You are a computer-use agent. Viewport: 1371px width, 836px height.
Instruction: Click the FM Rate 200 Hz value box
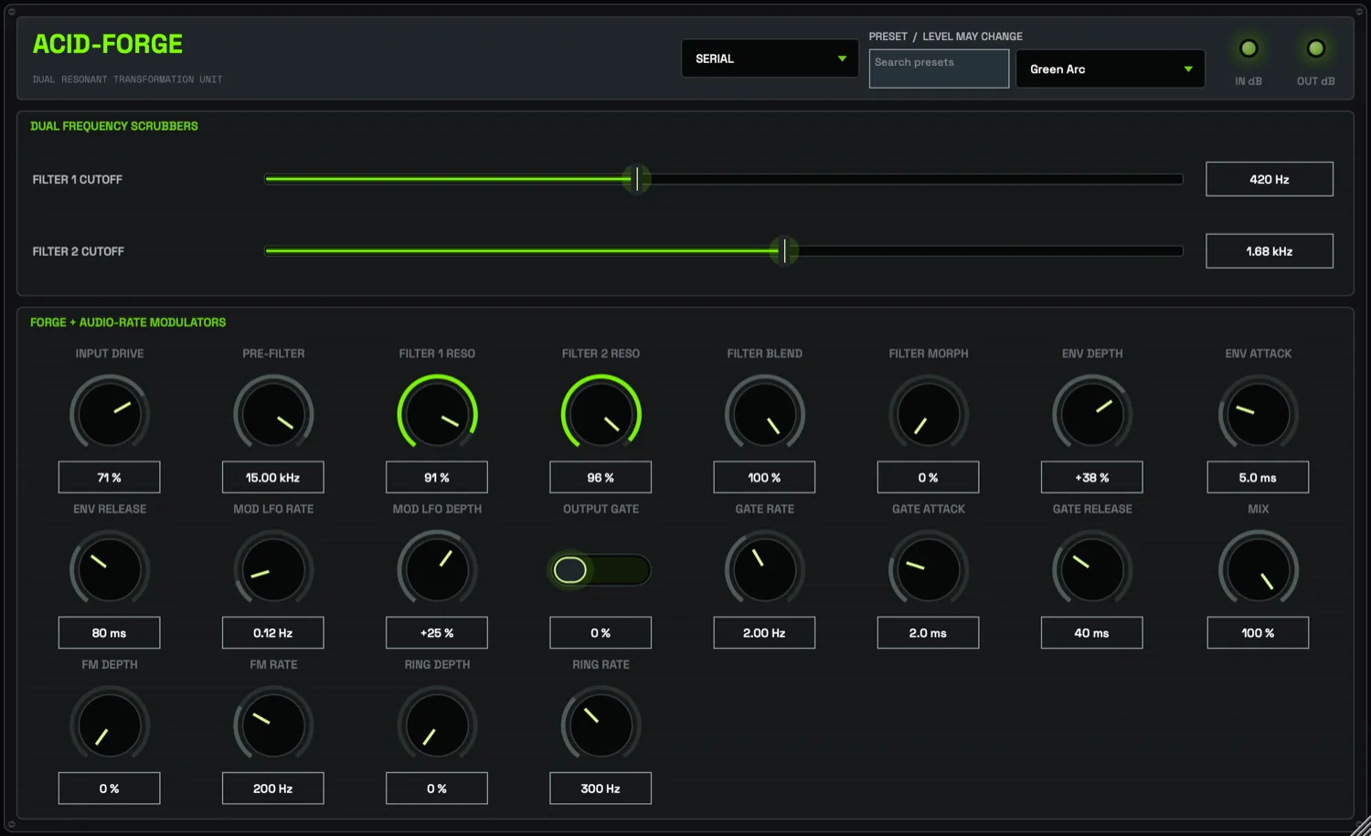(273, 788)
